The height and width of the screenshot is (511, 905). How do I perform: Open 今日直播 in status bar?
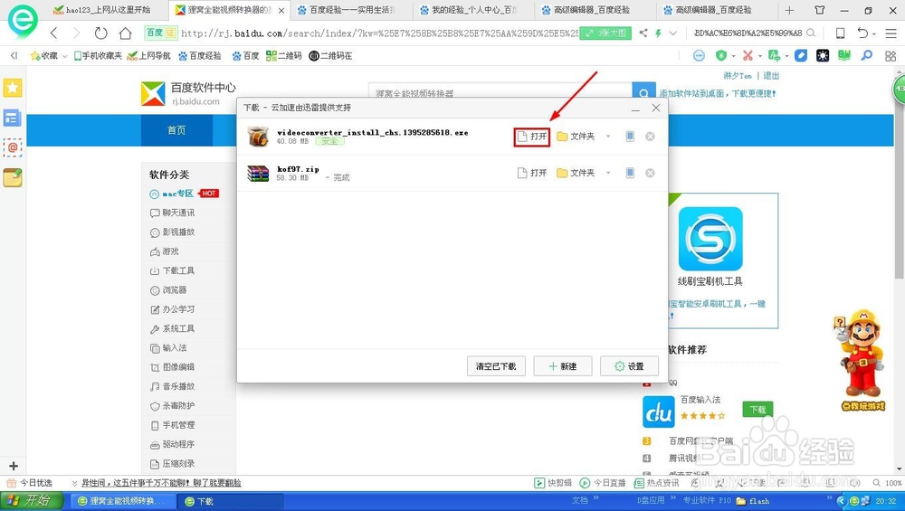click(603, 483)
